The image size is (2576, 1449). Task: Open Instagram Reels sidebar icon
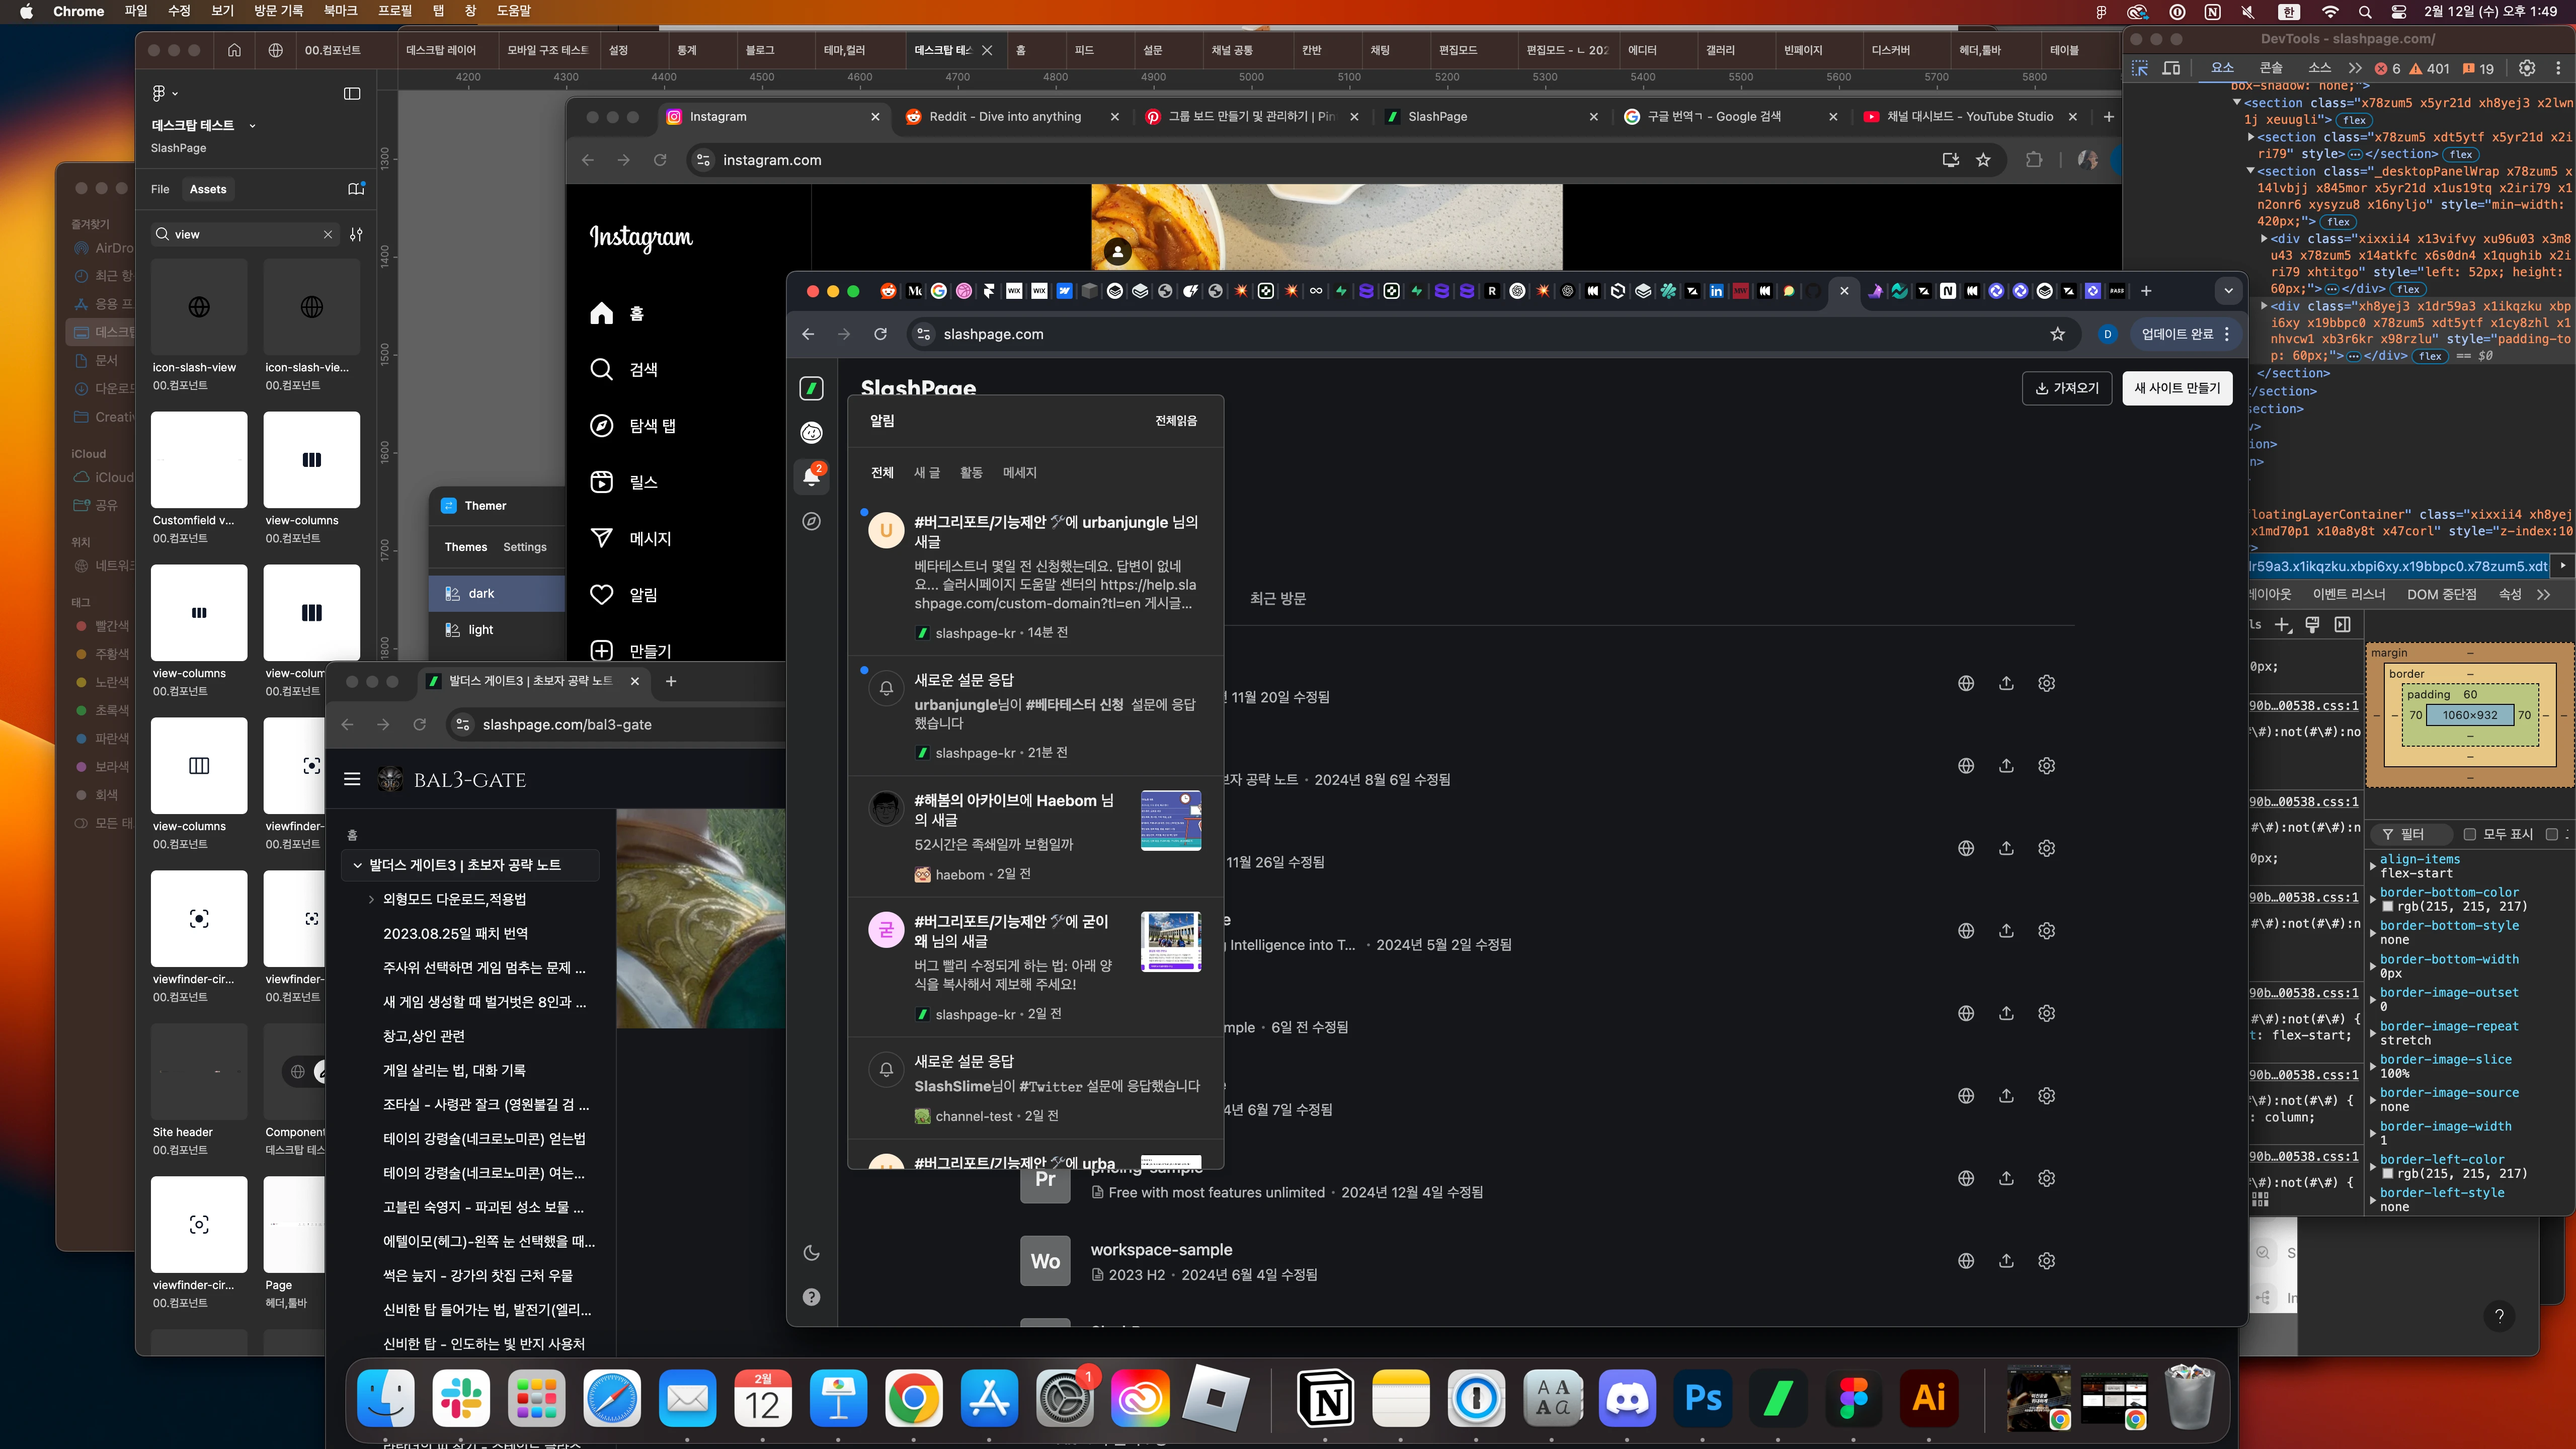coord(601,482)
